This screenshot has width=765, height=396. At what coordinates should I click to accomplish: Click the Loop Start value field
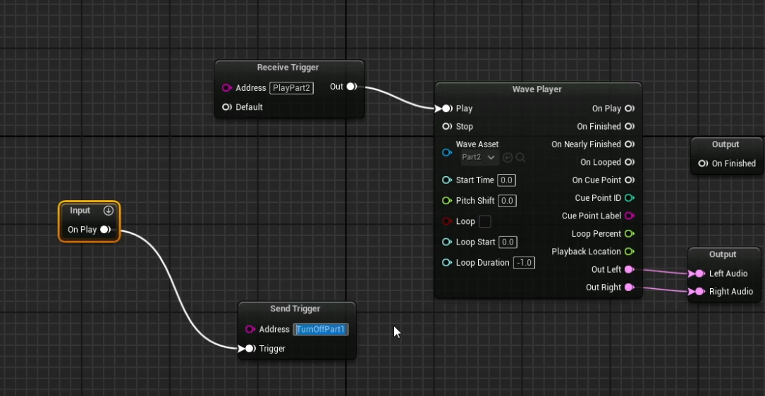pos(508,242)
